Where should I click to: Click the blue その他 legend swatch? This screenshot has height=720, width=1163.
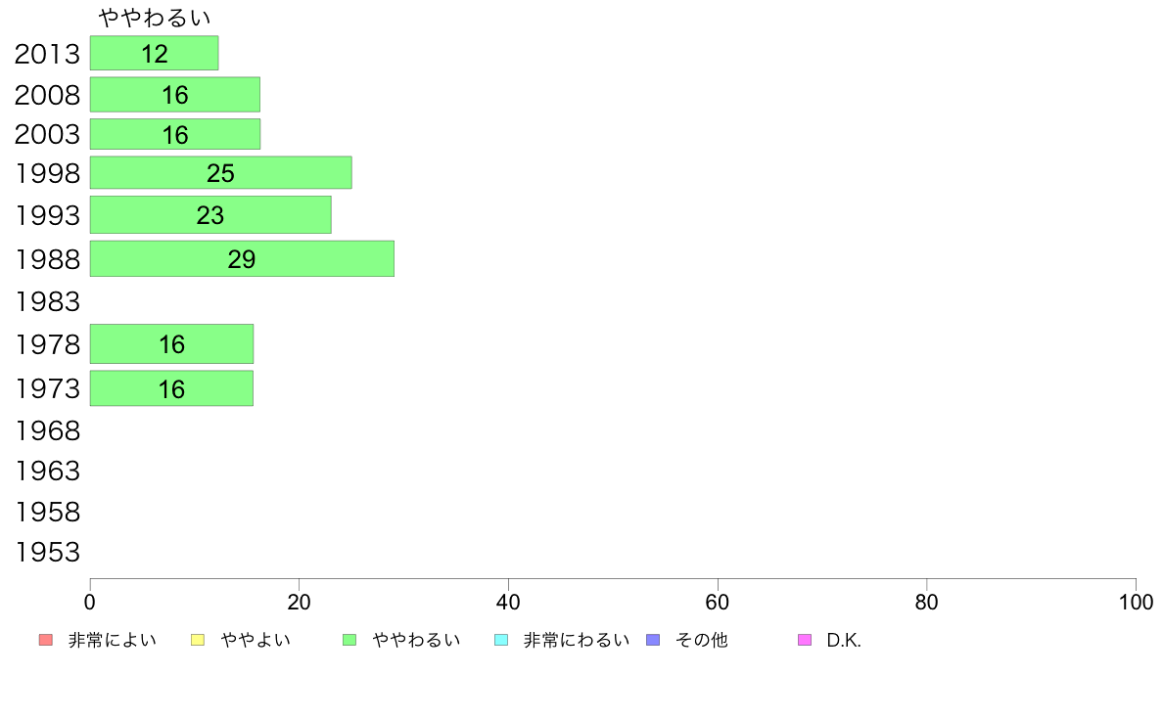click(653, 640)
